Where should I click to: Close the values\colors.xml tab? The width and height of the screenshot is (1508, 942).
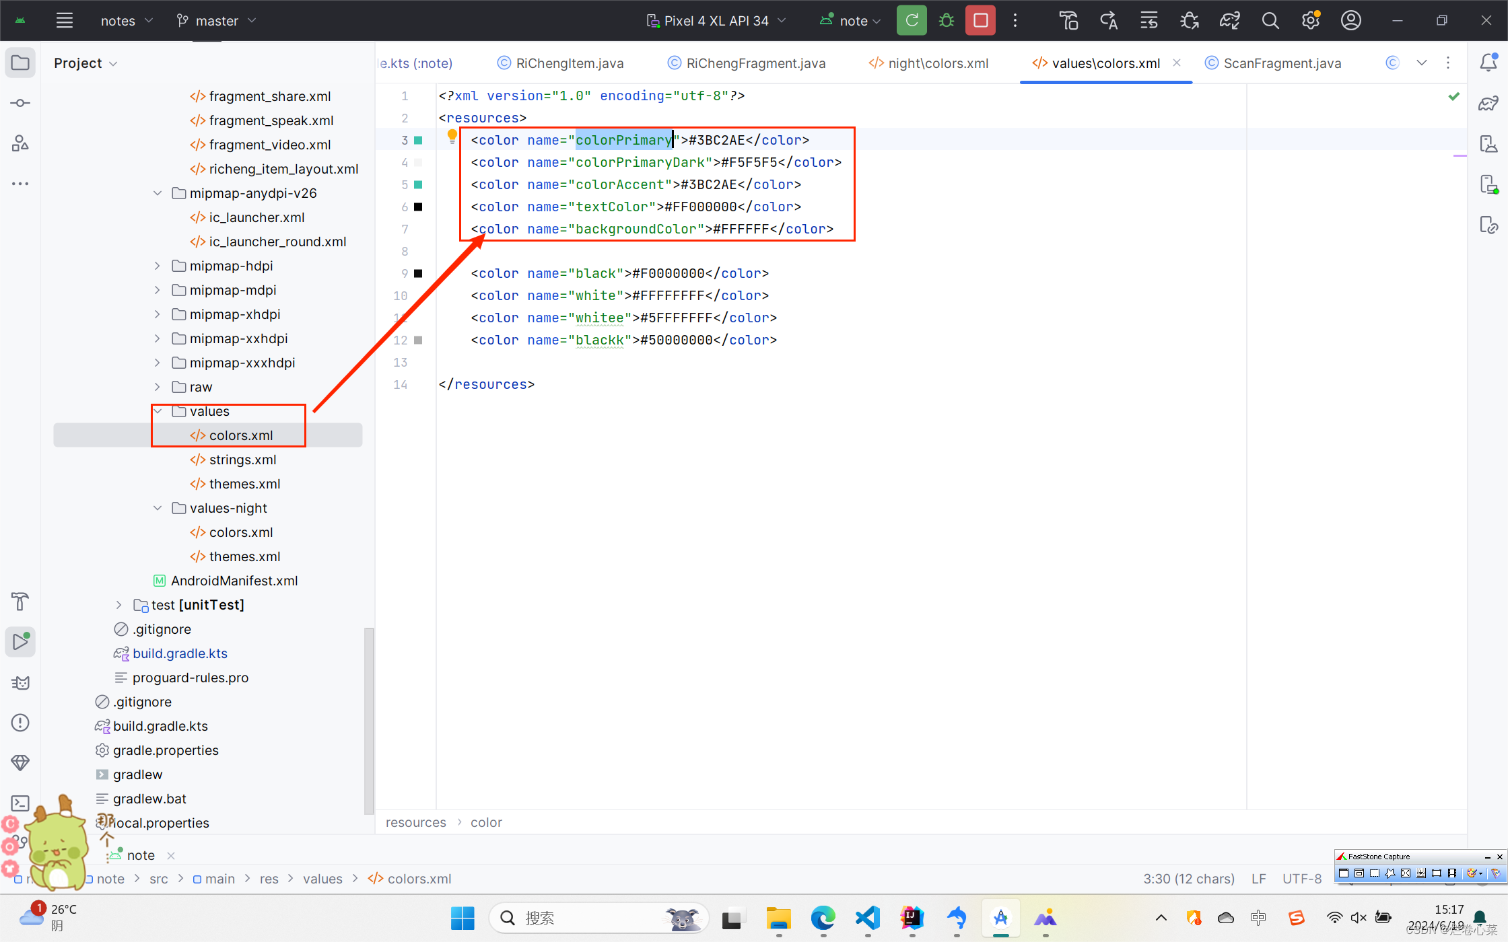[x=1177, y=63]
